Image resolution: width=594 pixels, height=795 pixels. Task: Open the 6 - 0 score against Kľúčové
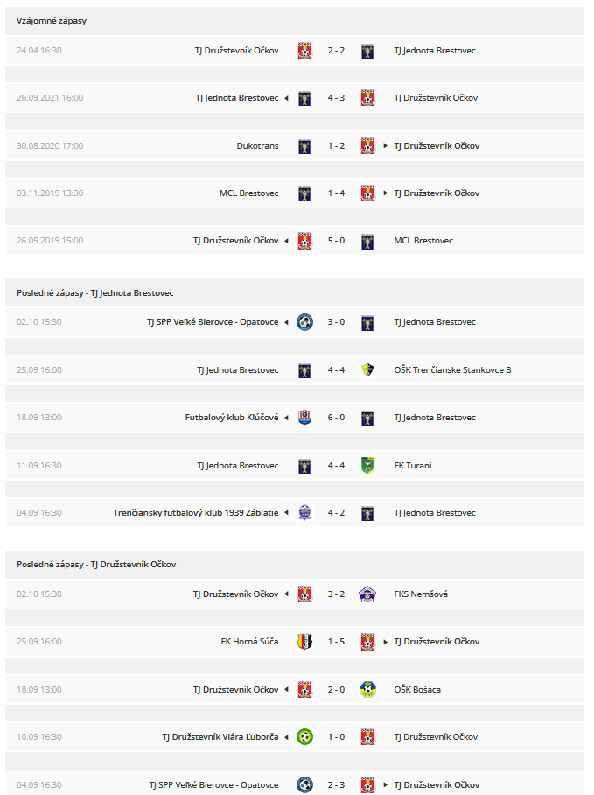[336, 418]
